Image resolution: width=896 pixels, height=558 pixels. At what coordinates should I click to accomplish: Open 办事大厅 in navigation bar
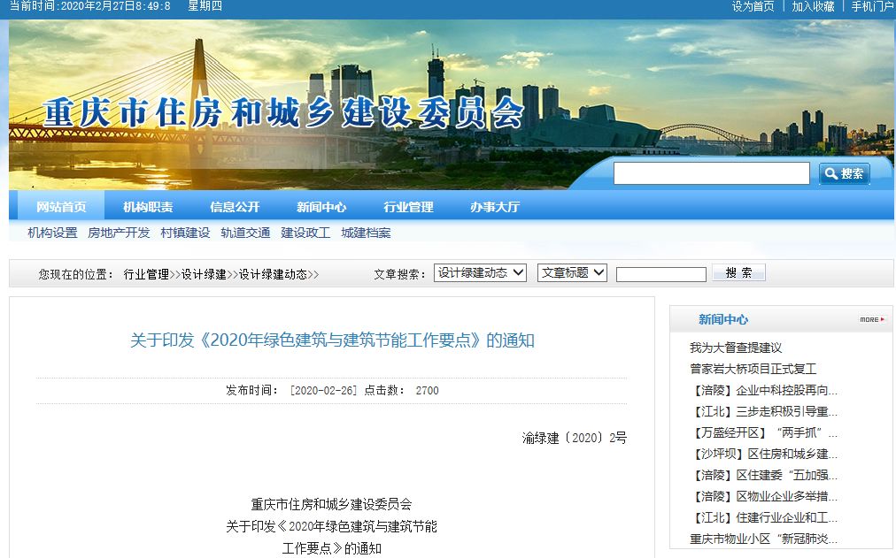[x=495, y=207]
